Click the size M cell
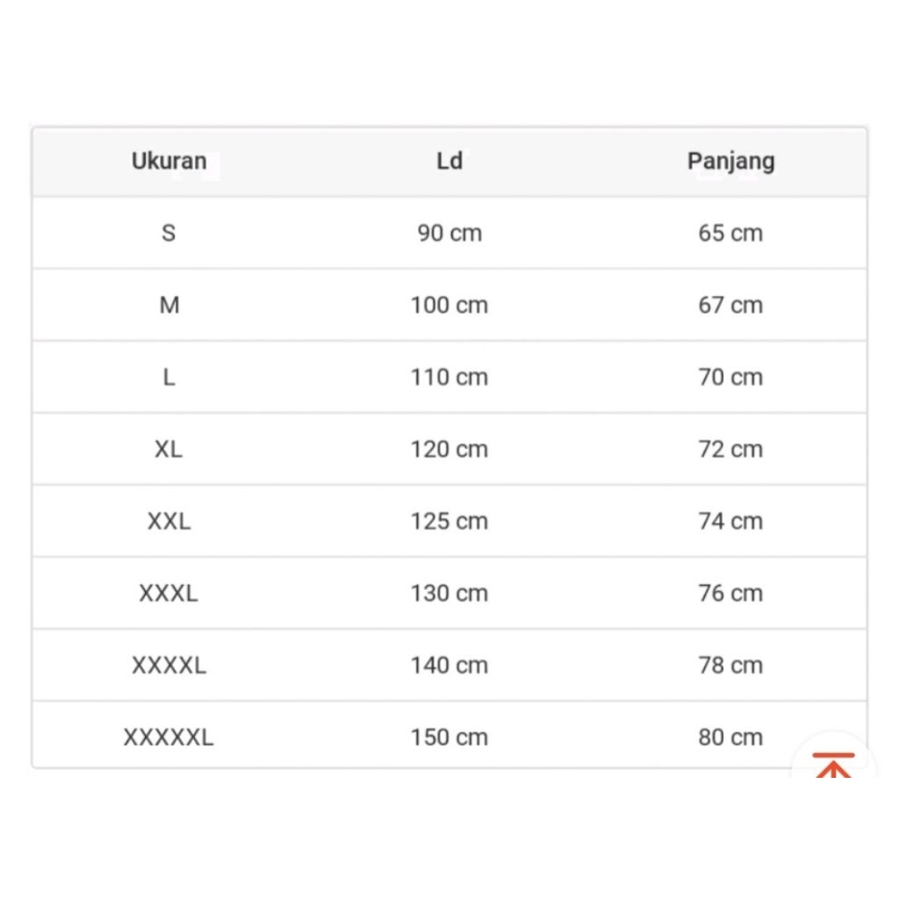Screen dimensions: 899x899 coord(169,305)
